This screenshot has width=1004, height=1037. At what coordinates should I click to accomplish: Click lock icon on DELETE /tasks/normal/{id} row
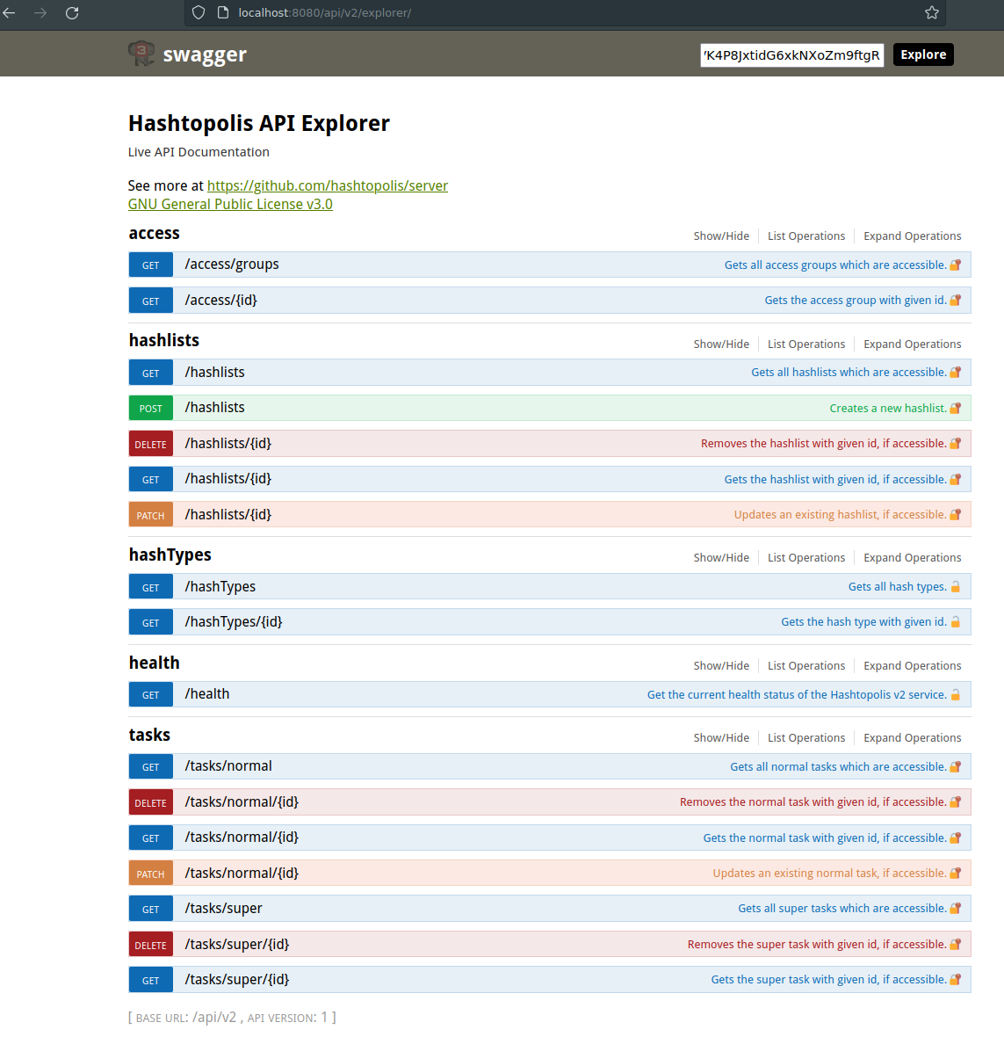point(955,802)
